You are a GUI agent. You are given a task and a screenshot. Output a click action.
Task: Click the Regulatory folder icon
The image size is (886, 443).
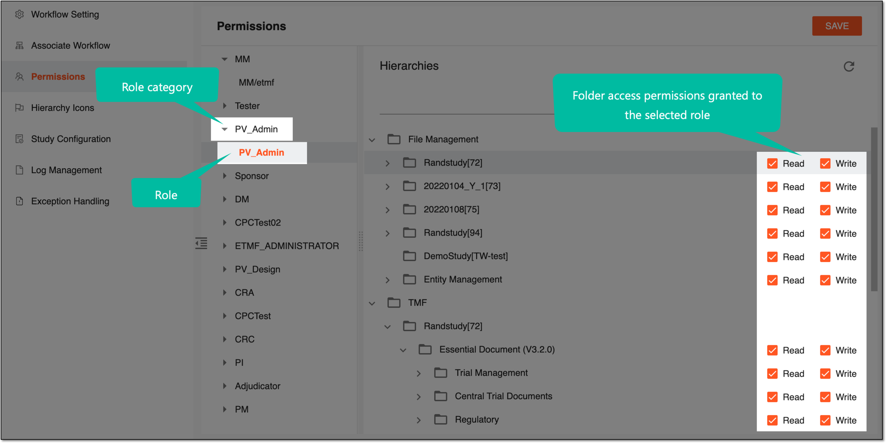click(x=441, y=420)
